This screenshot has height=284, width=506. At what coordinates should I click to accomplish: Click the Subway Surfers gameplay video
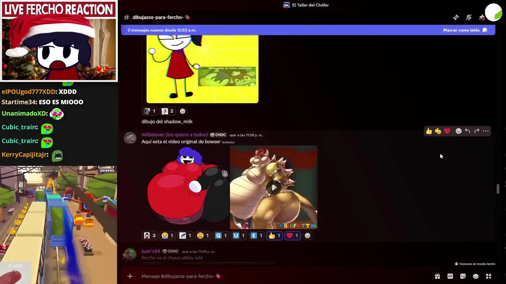[59, 225]
